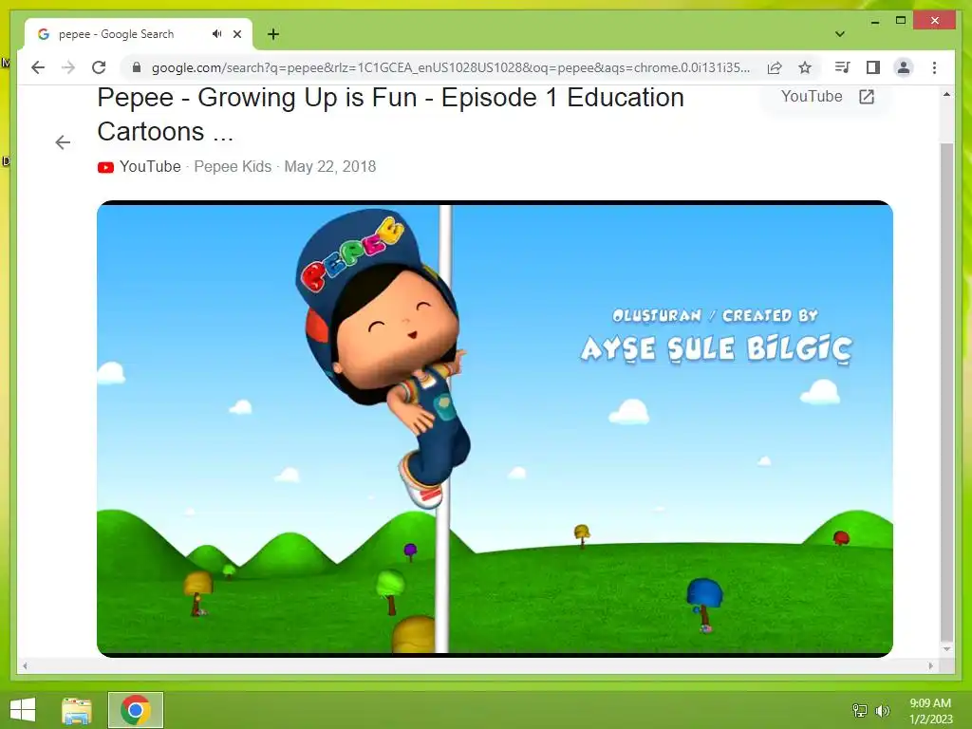Bookmark this tab with star icon

(x=805, y=67)
